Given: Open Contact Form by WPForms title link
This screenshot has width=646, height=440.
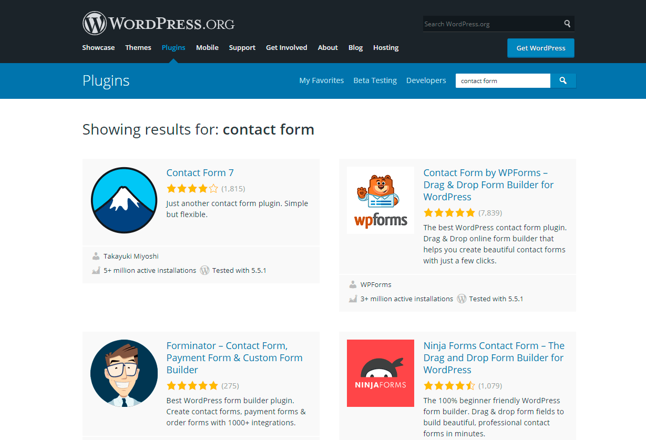Looking at the screenshot, I should tap(489, 185).
